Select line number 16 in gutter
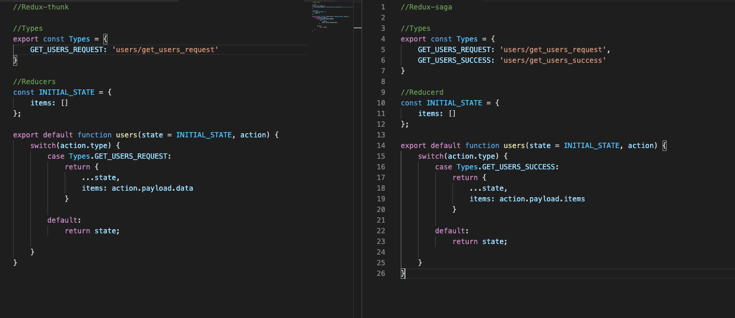Image resolution: width=735 pixels, height=318 pixels. [x=381, y=167]
